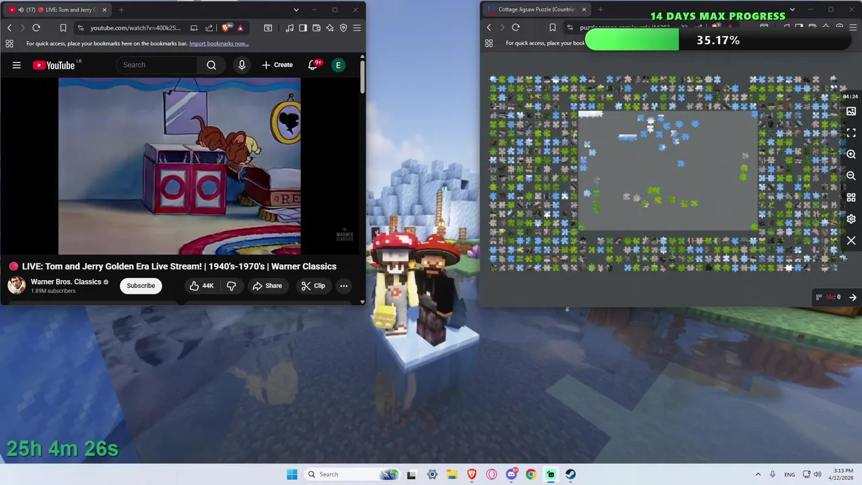The width and height of the screenshot is (862, 485).
Task: Select the LIVE: Tom and Jerry tab
Action: pyautogui.click(x=58, y=9)
